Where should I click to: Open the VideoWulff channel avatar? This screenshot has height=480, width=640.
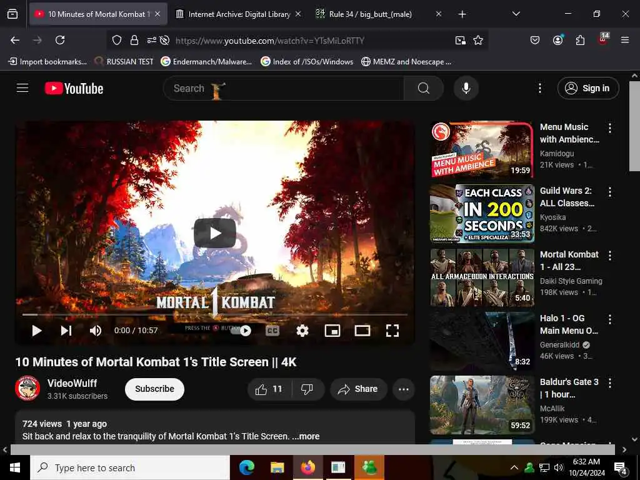coord(27,388)
